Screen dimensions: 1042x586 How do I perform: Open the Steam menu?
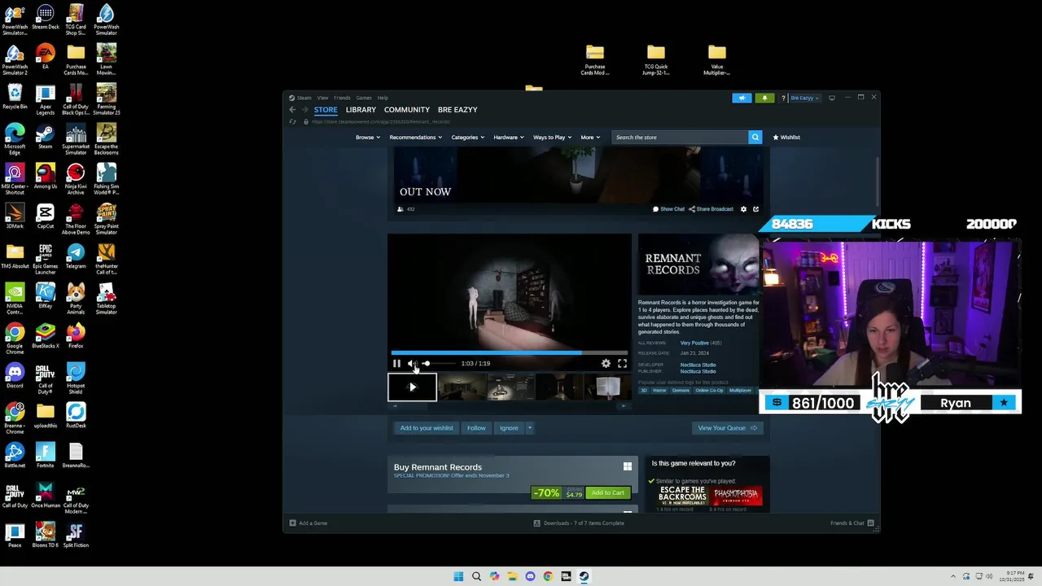304,98
